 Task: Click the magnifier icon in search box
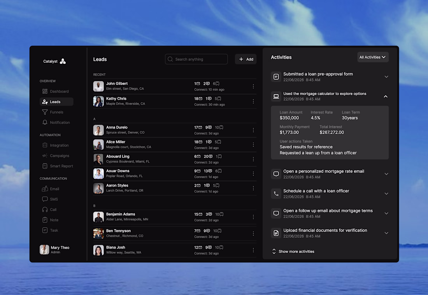point(170,59)
